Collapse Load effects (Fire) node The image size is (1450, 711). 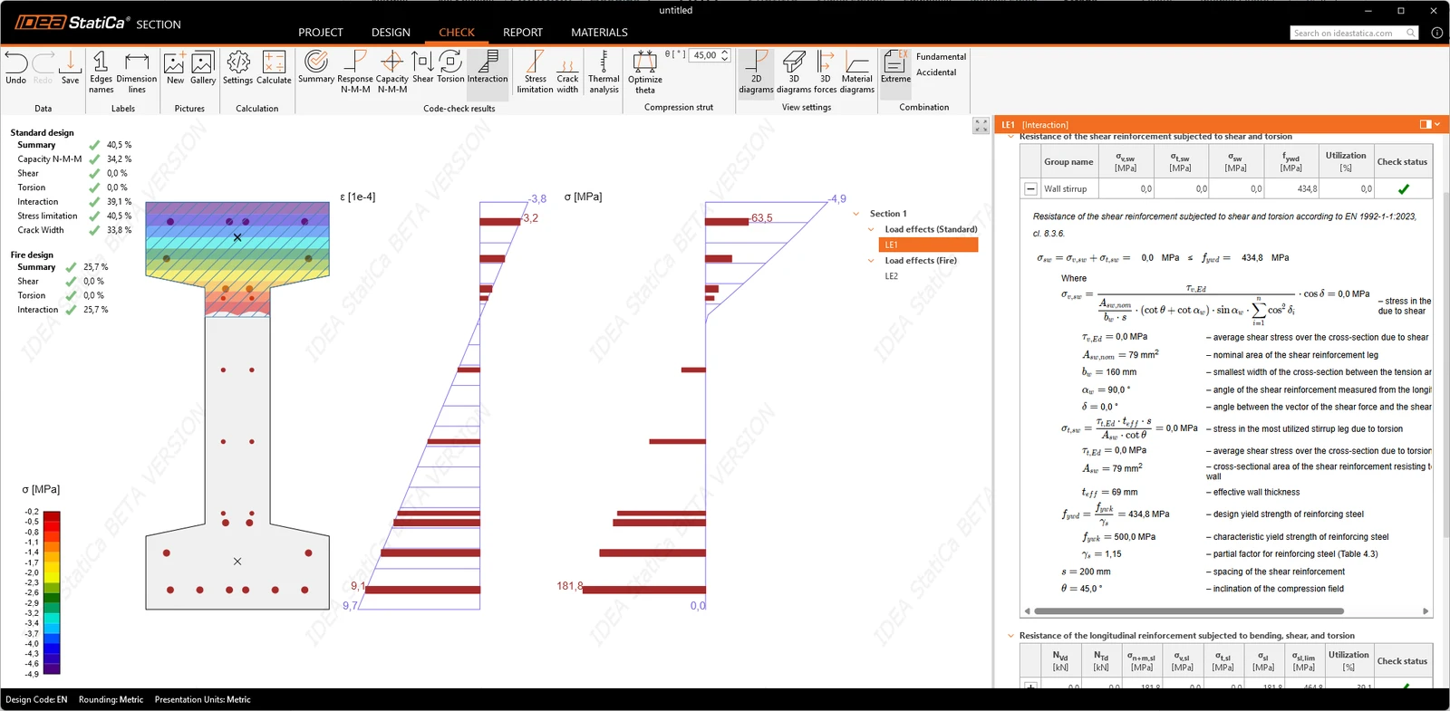pyautogui.click(x=871, y=260)
